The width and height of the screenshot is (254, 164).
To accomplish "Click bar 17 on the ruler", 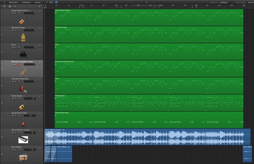I will 92,5.
